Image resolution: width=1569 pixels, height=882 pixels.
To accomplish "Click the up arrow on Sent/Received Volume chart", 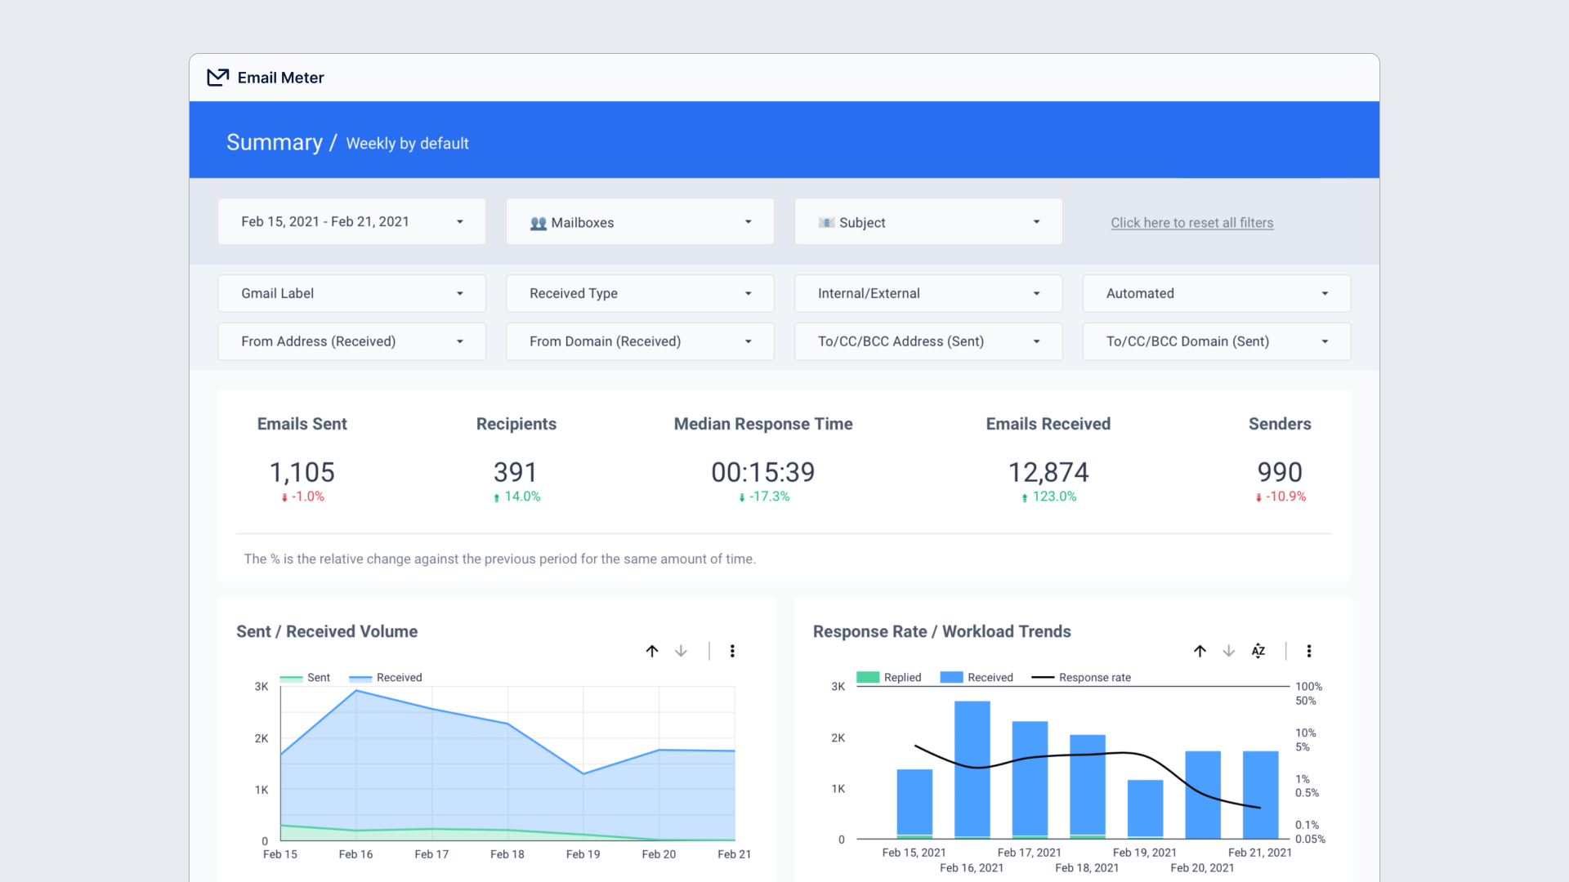I will (x=652, y=651).
